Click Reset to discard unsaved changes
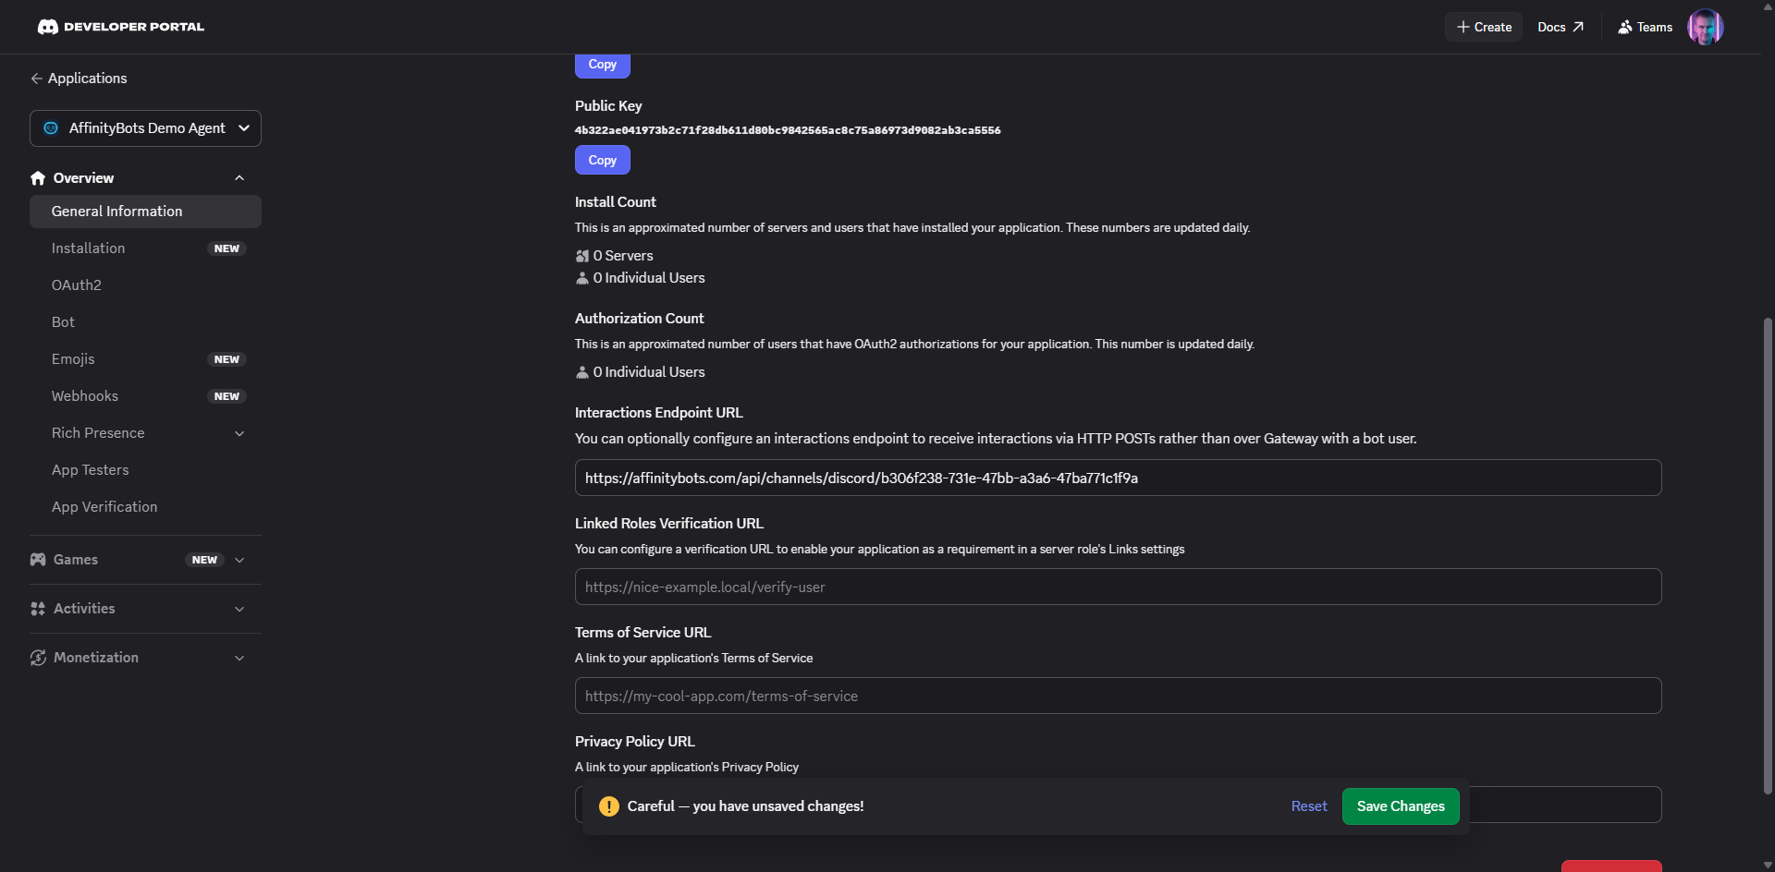 [1308, 805]
